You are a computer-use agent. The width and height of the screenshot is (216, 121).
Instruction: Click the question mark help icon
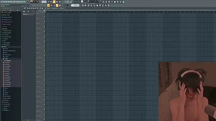click(x=112, y=2)
